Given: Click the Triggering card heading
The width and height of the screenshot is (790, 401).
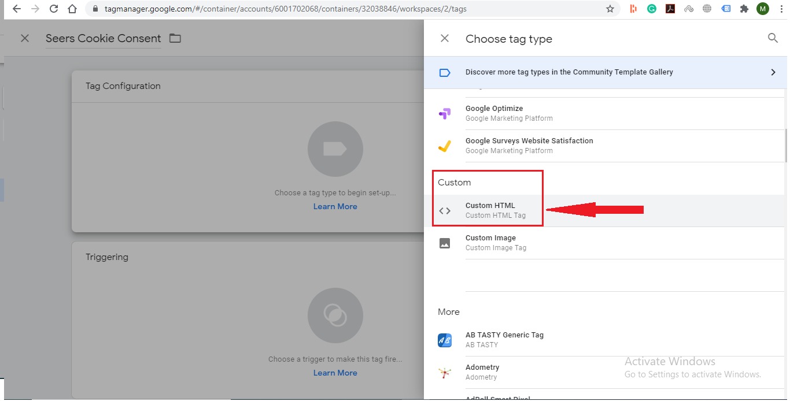Looking at the screenshot, I should coord(107,257).
